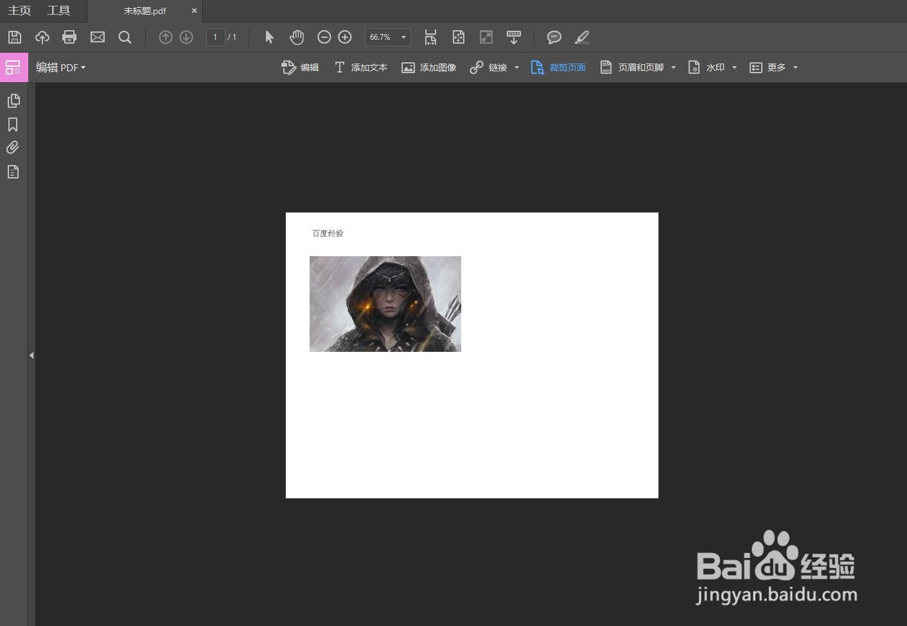Viewport: 907px width, 626px height.
Task: Zoom out with the minus icon
Action: [x=324, y=37]
